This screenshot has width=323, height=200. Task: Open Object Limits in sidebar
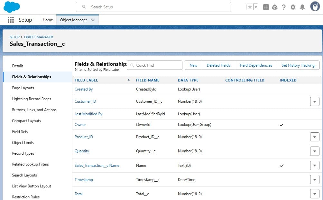point(23,142)
